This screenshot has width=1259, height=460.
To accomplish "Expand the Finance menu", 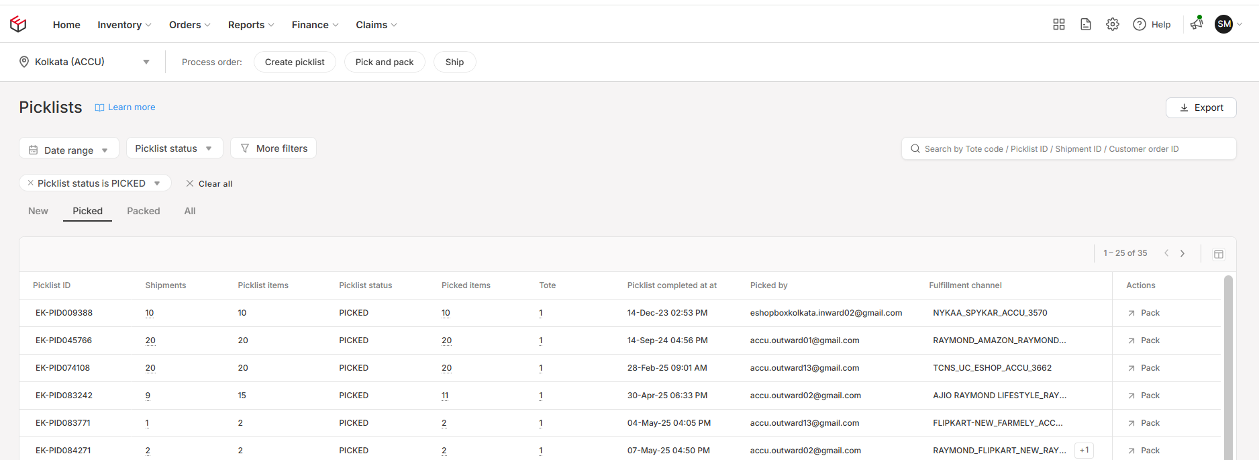I will pos(315,25).
